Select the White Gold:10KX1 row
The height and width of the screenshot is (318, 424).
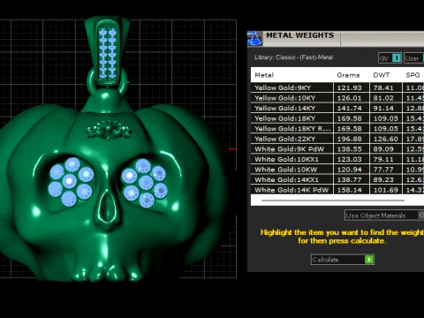point(337,159)
